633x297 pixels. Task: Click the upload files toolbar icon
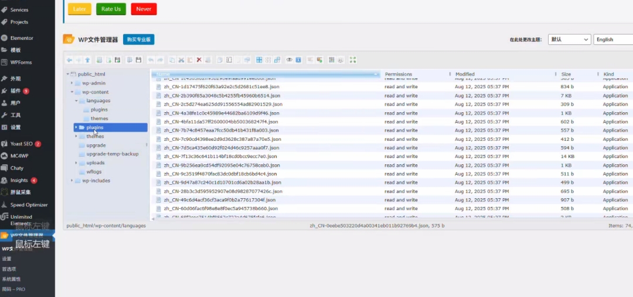117,60
